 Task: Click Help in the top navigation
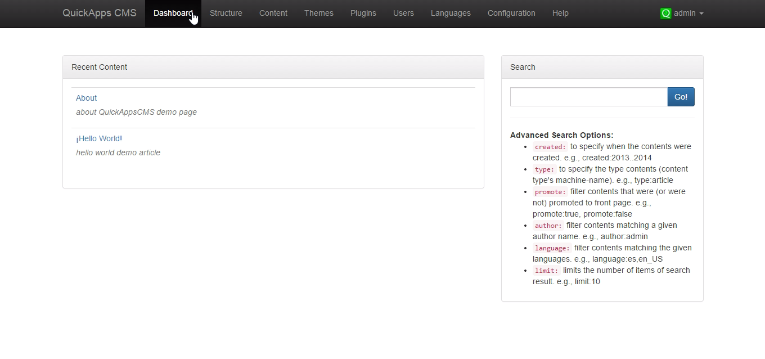coord(560,13)
